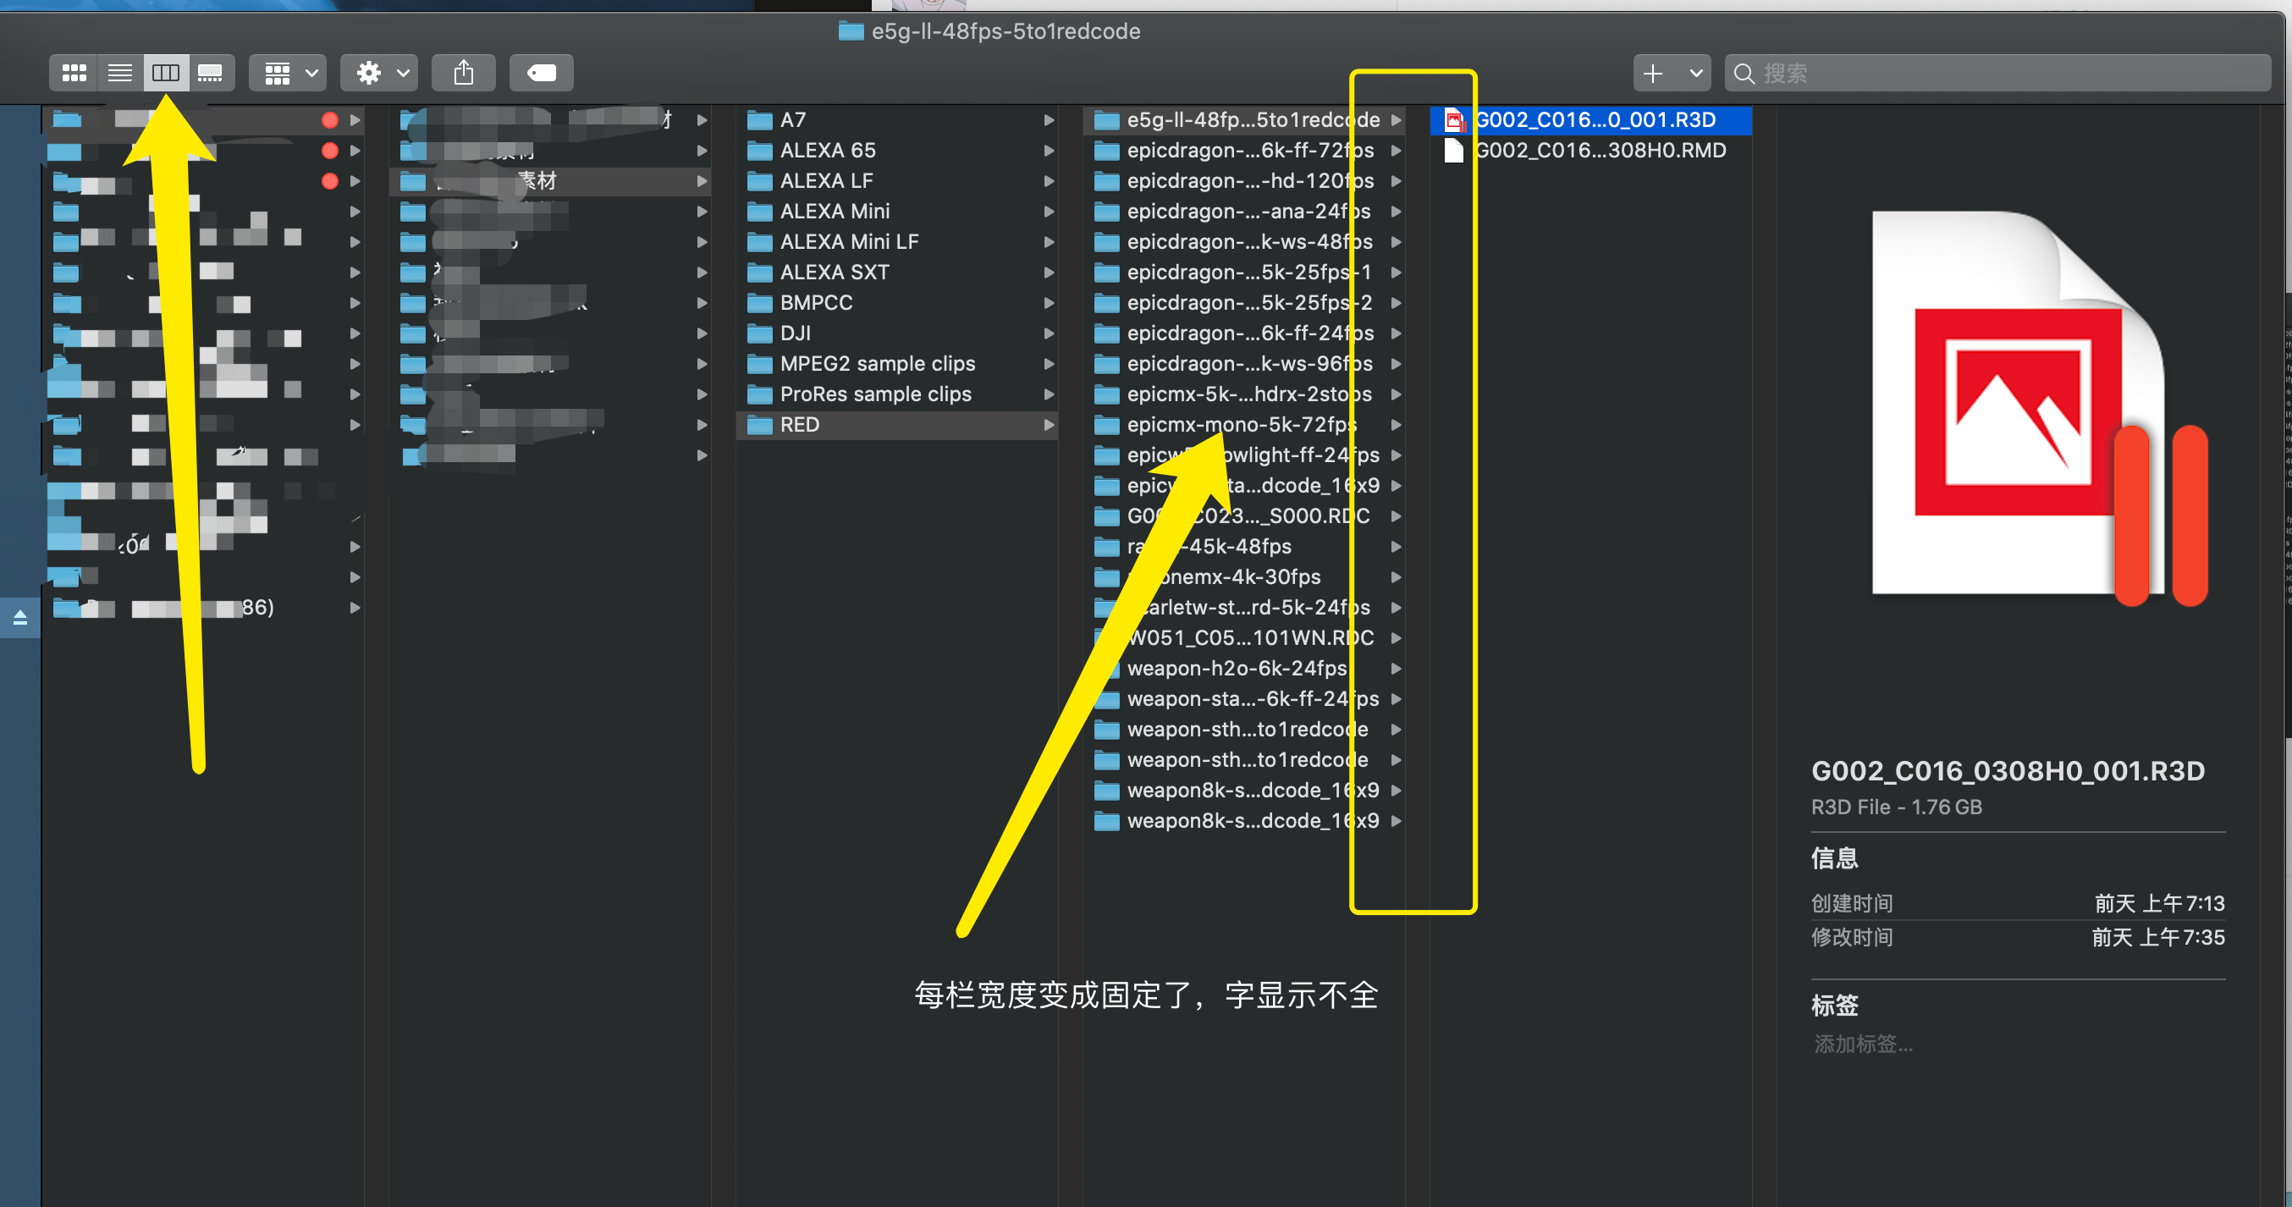The image size is (2292, 1207).
Task: Switch to gallery view mode
Action: click(x=211, y=73)
